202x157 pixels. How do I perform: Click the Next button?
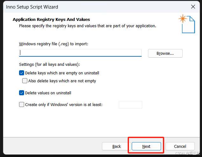[146, 146]
